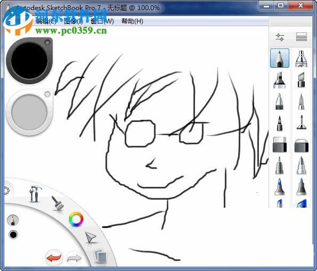Image resolution: width=317 pixels, height=271 pixels.
Task: Select the blue tip marker
Action: click(280, 186)
